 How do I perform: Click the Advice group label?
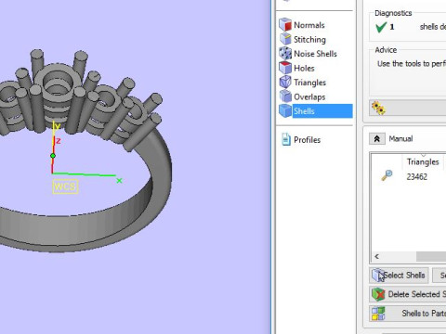(x=386, y=50)
